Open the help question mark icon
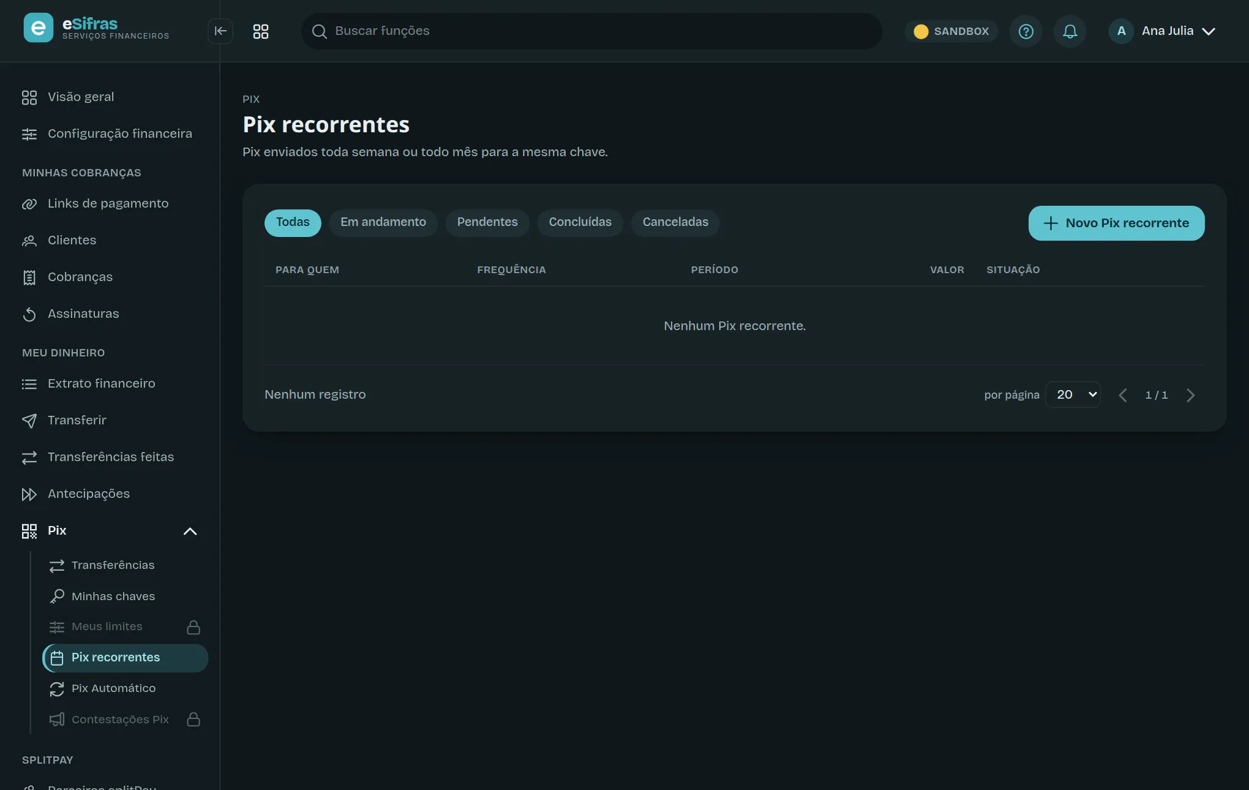 pos(1026,31)
